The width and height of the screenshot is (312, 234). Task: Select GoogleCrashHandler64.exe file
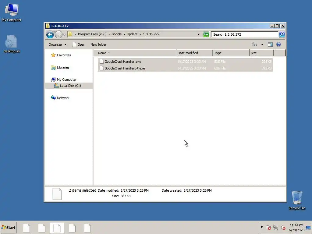pos(185,68)
